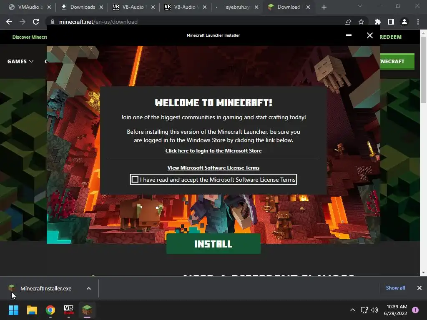Open VB-Audio app in taskbar

(x=69, y=310)
